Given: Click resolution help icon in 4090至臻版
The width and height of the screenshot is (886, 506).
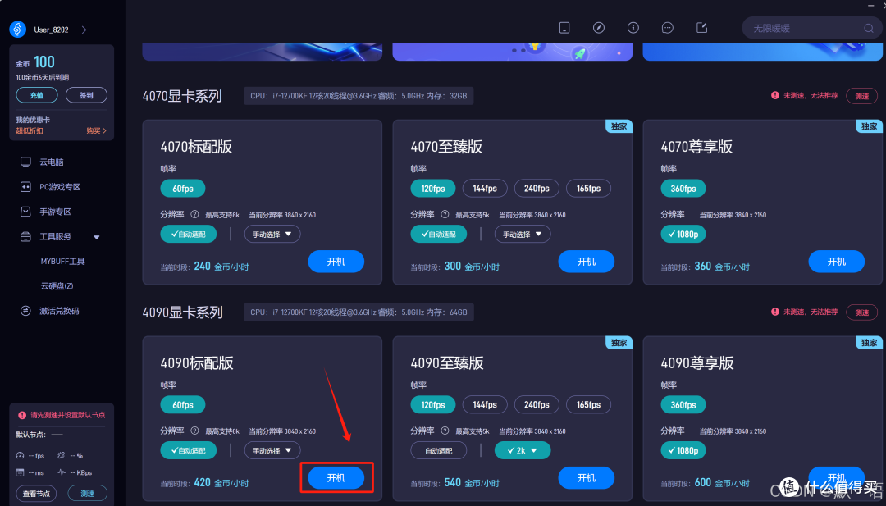Looking at the screenshot, I should coord(445,431).
